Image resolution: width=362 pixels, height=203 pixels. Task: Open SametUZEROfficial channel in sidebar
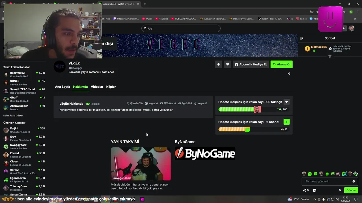tap(24, 91)
